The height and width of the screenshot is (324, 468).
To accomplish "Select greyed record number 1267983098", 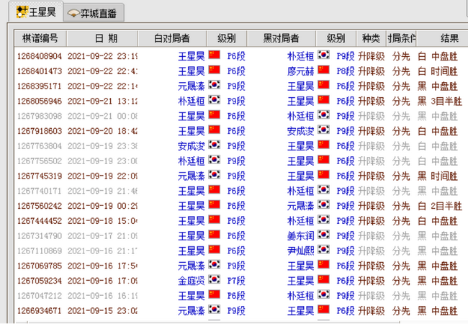I will point(40,116).
